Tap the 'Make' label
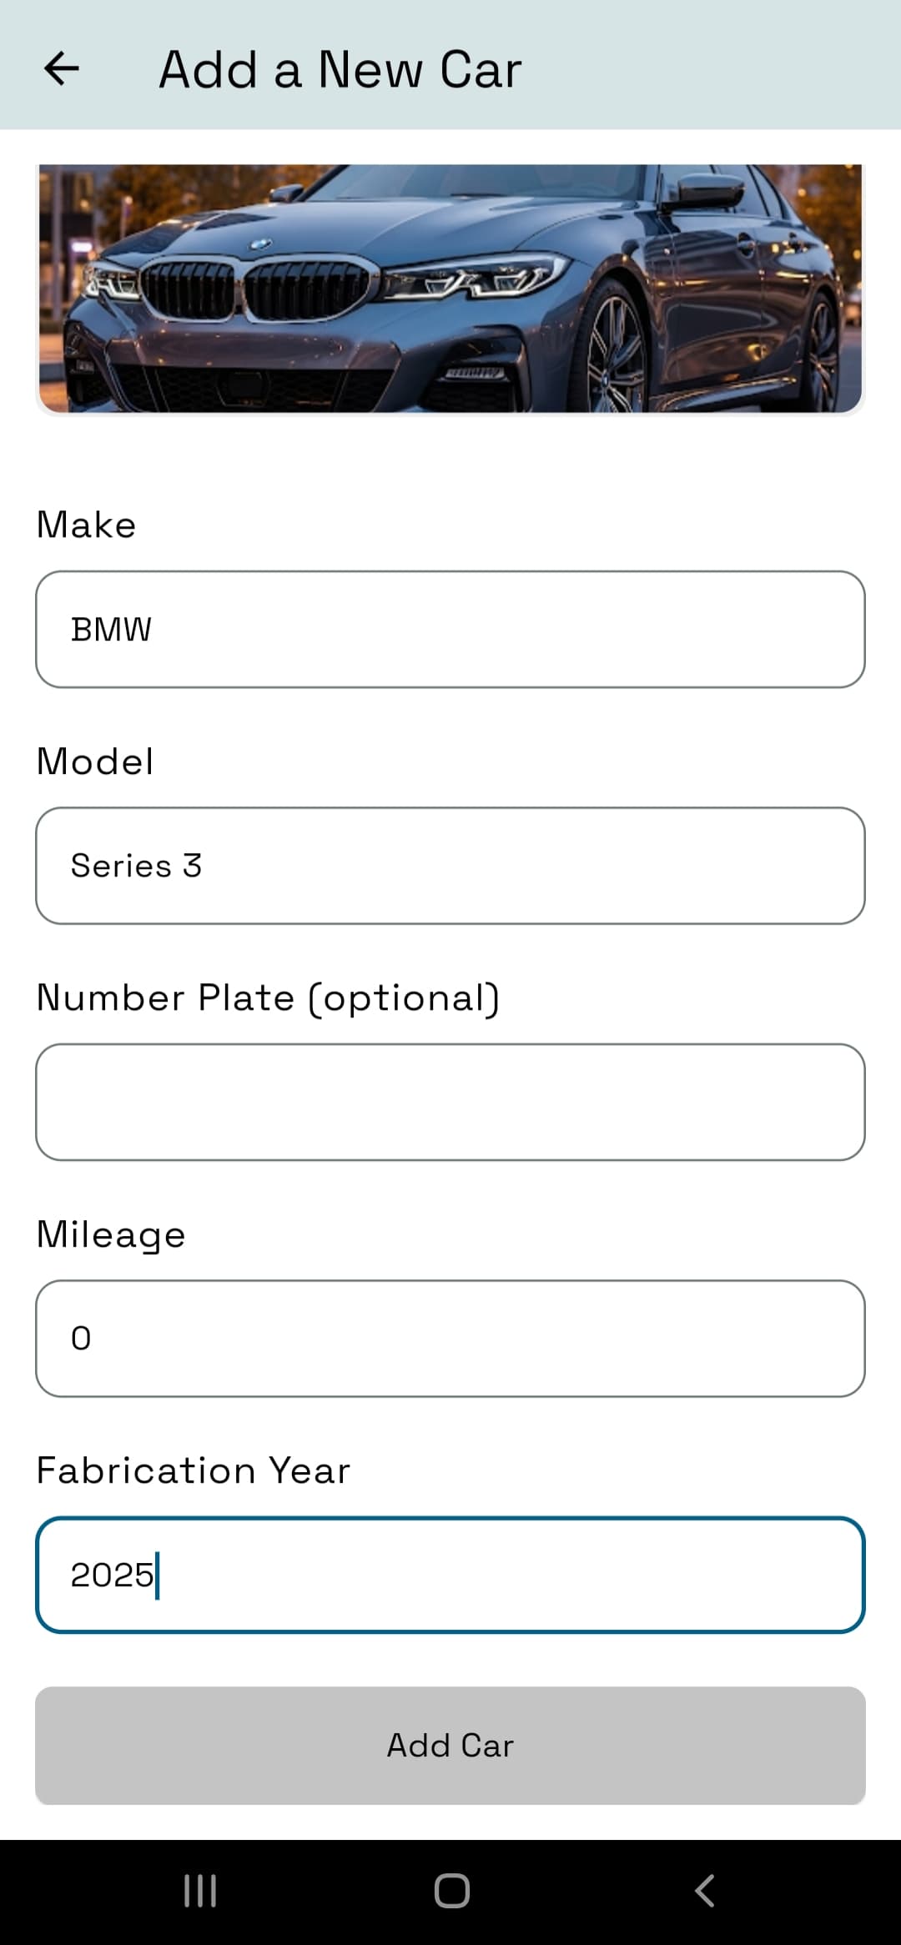The height and width of the screenshot is (1945, 901). [x=86, y=525]
